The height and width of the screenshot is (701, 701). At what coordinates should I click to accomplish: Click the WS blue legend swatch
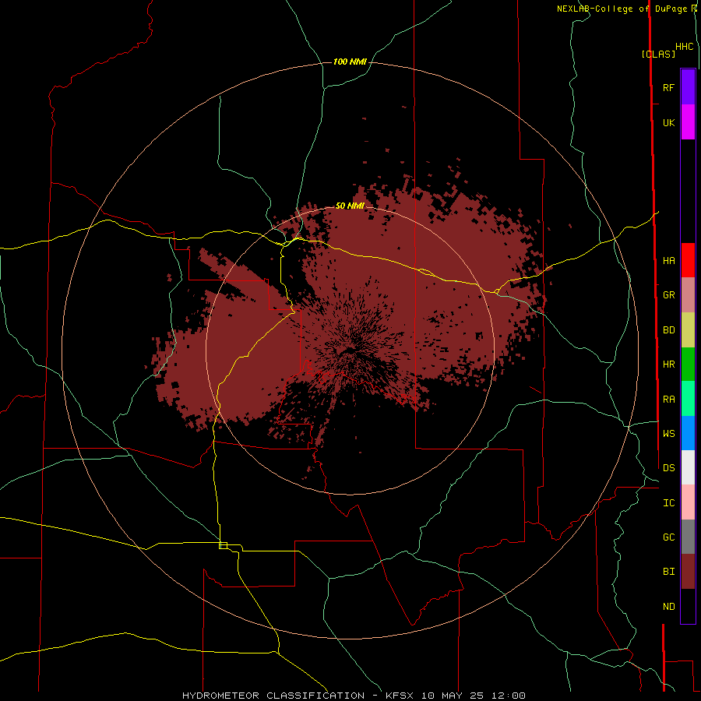(688, 433)
